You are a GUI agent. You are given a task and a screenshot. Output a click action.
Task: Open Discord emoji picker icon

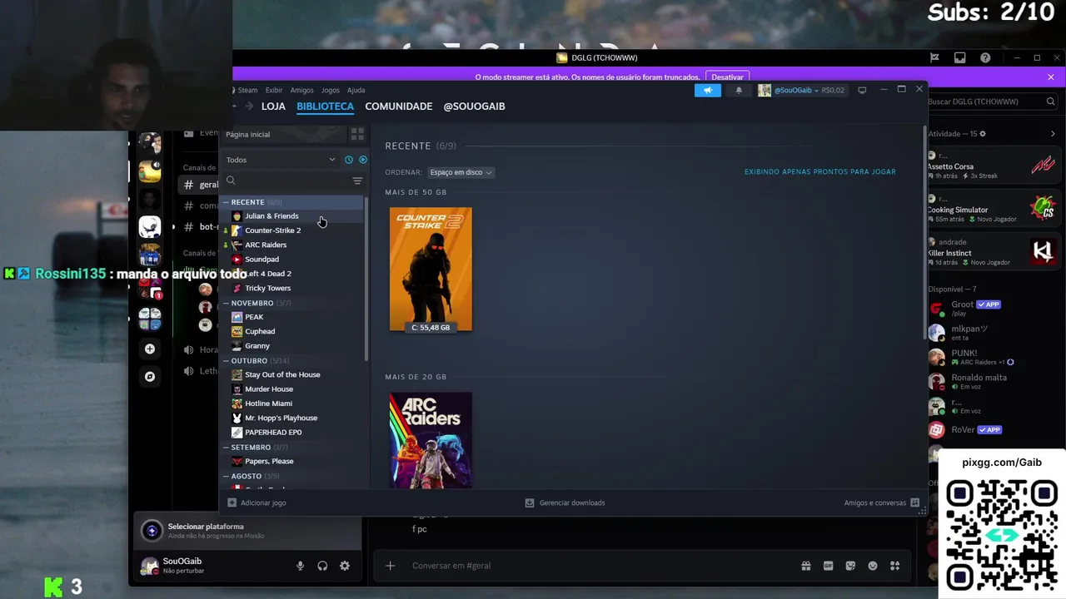[x=873, y=566]
